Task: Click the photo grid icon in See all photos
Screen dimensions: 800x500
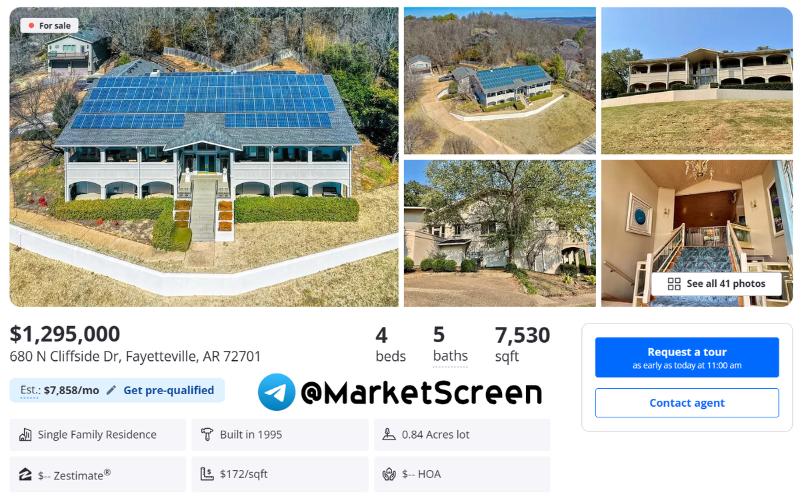Action: click(674, 284)
